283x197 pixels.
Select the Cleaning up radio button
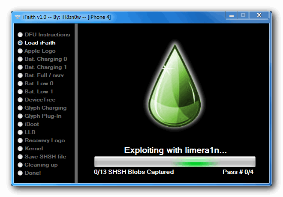20,165
